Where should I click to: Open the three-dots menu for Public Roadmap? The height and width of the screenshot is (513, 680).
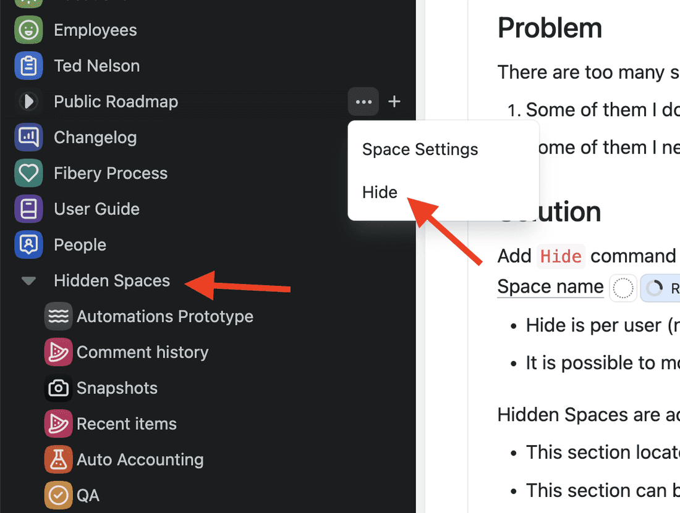tap(363, 102)
